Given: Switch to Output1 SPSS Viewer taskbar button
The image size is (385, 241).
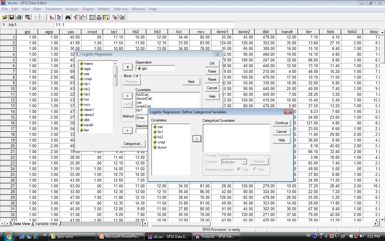Looking at the screenshot, I should [217, 236].
